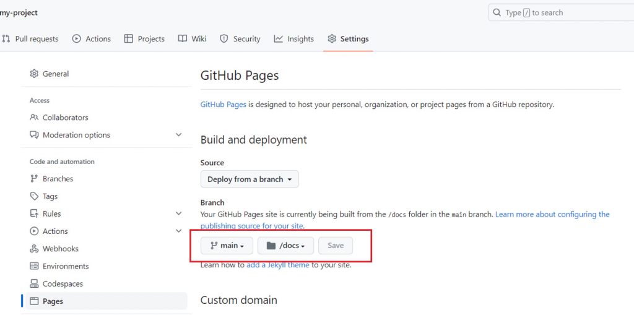The width and height of the screenshot is (634, 315).
Task: Click the Webhooks icon
Action: (x=34, y=249)
